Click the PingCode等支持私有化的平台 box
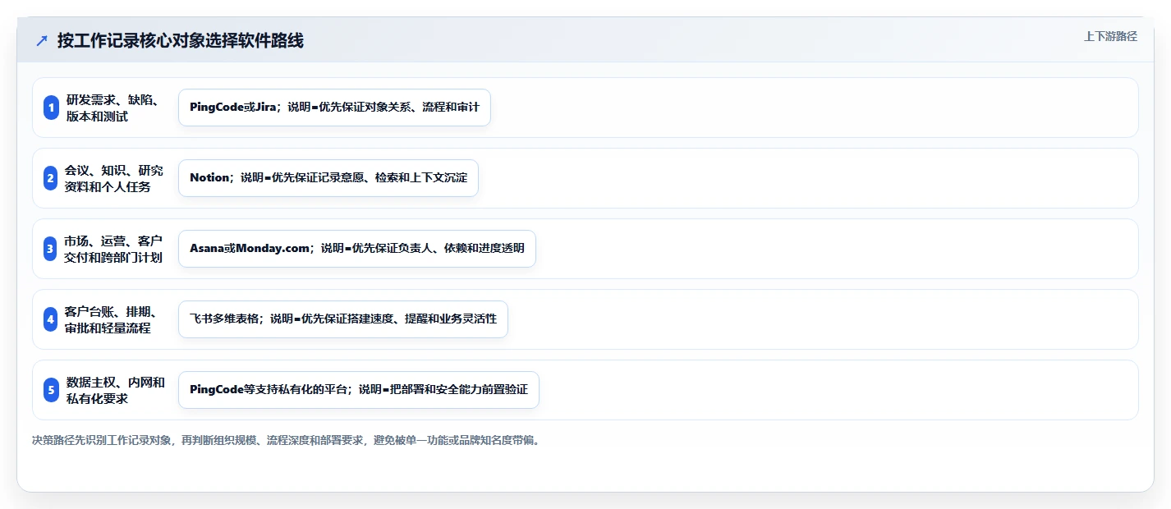 tap(359, 390)
